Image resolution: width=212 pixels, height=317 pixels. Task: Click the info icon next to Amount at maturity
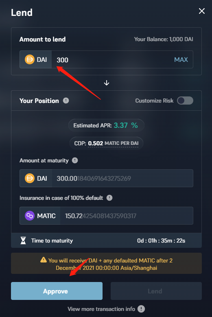tap(75, 160)
